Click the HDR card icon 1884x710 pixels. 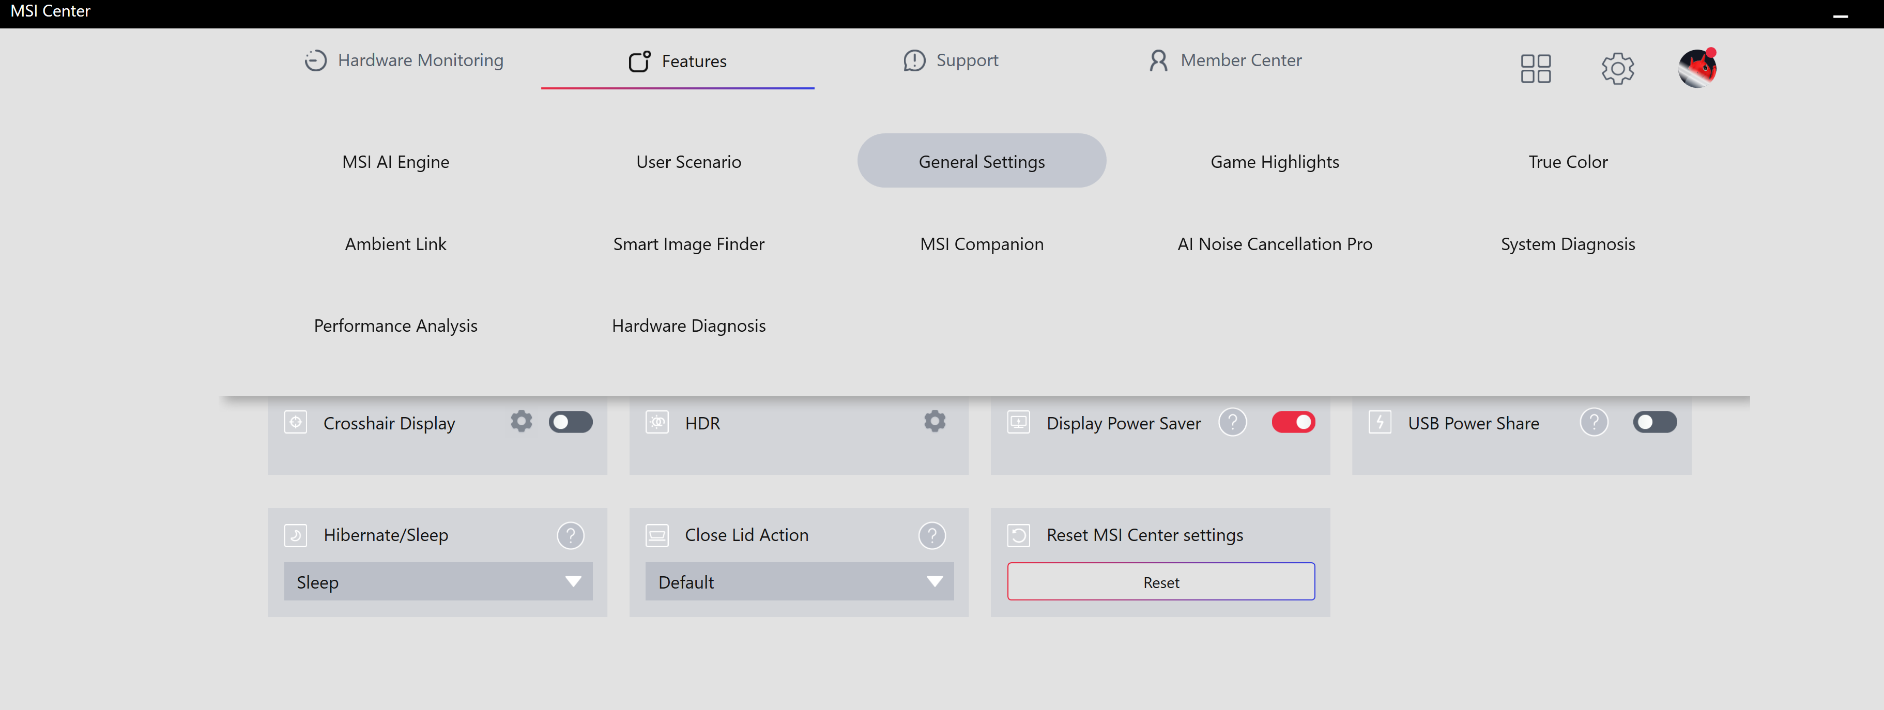pyautogui.click(x=657, y=422)
